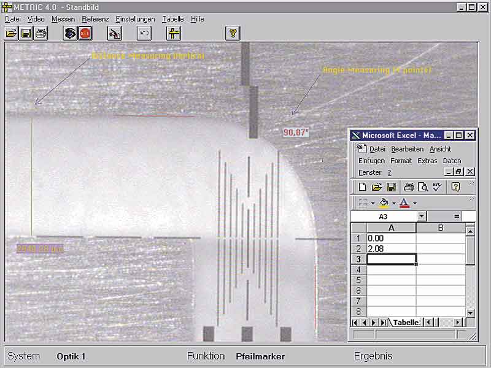Click the printer icon in METRIC toolbar
This screenshot has height=368, width=491.
pyautogui.click(x=41, y=33)
